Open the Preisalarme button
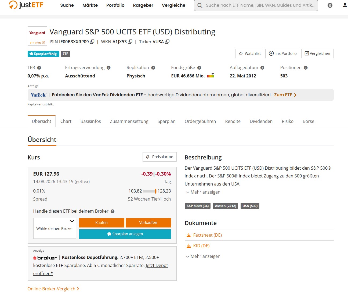The width and height of the screenshot is (348, 292). tap(160, 157)
